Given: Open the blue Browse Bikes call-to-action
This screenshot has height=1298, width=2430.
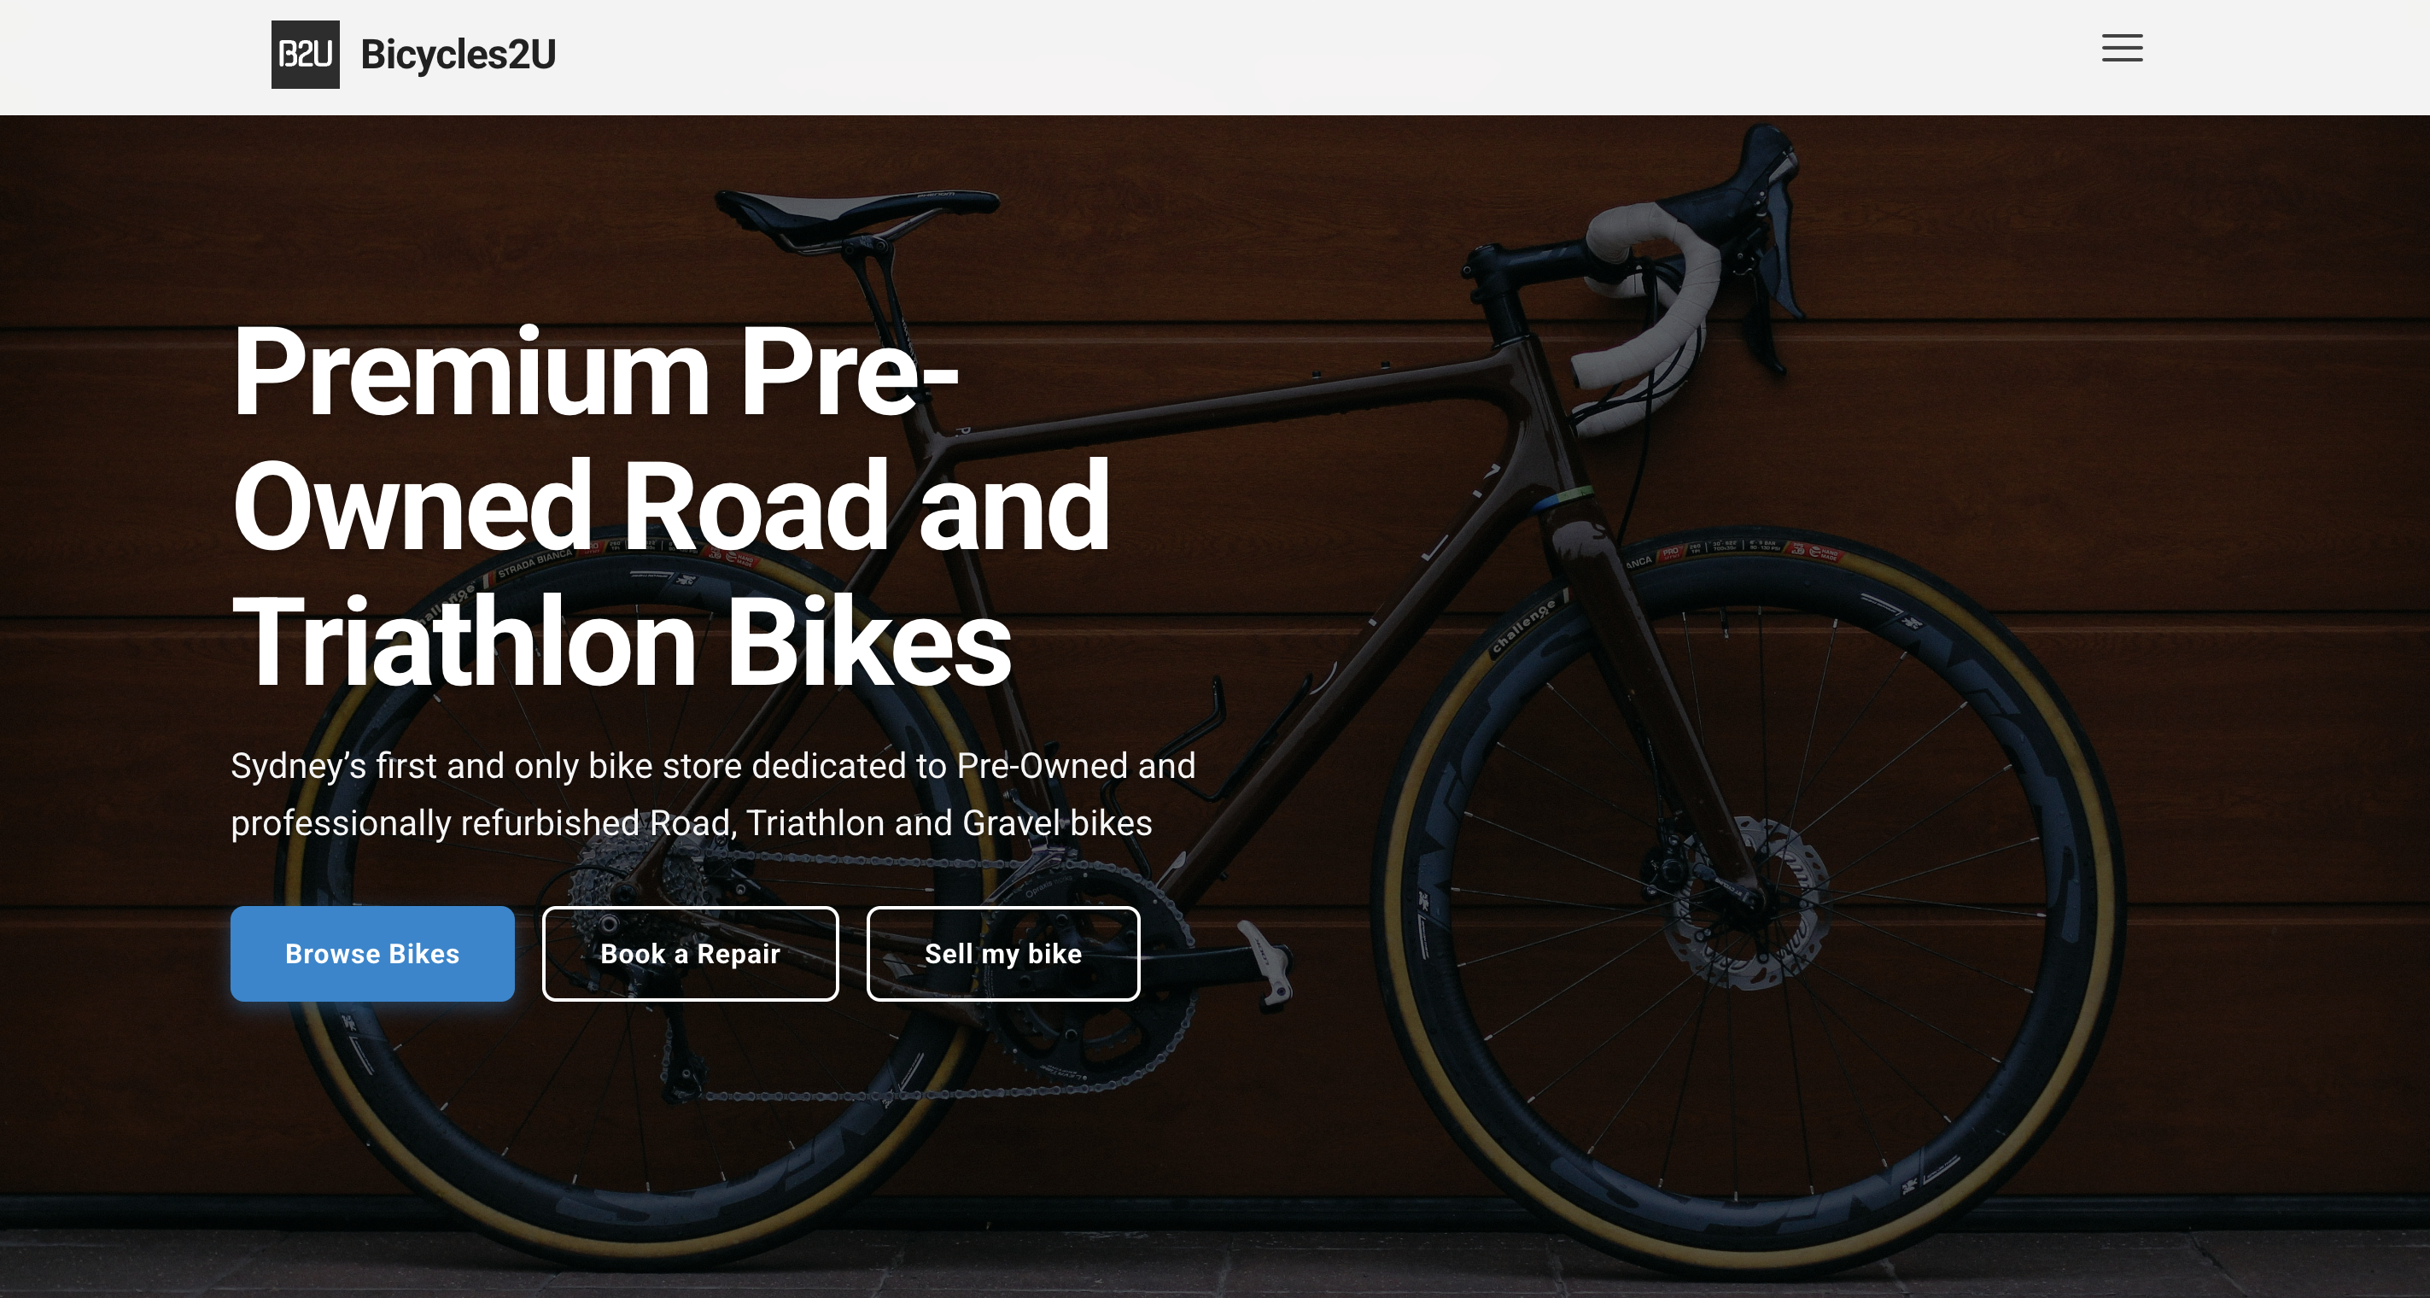Looking at the screenshot, I should (x=371, y=954).
